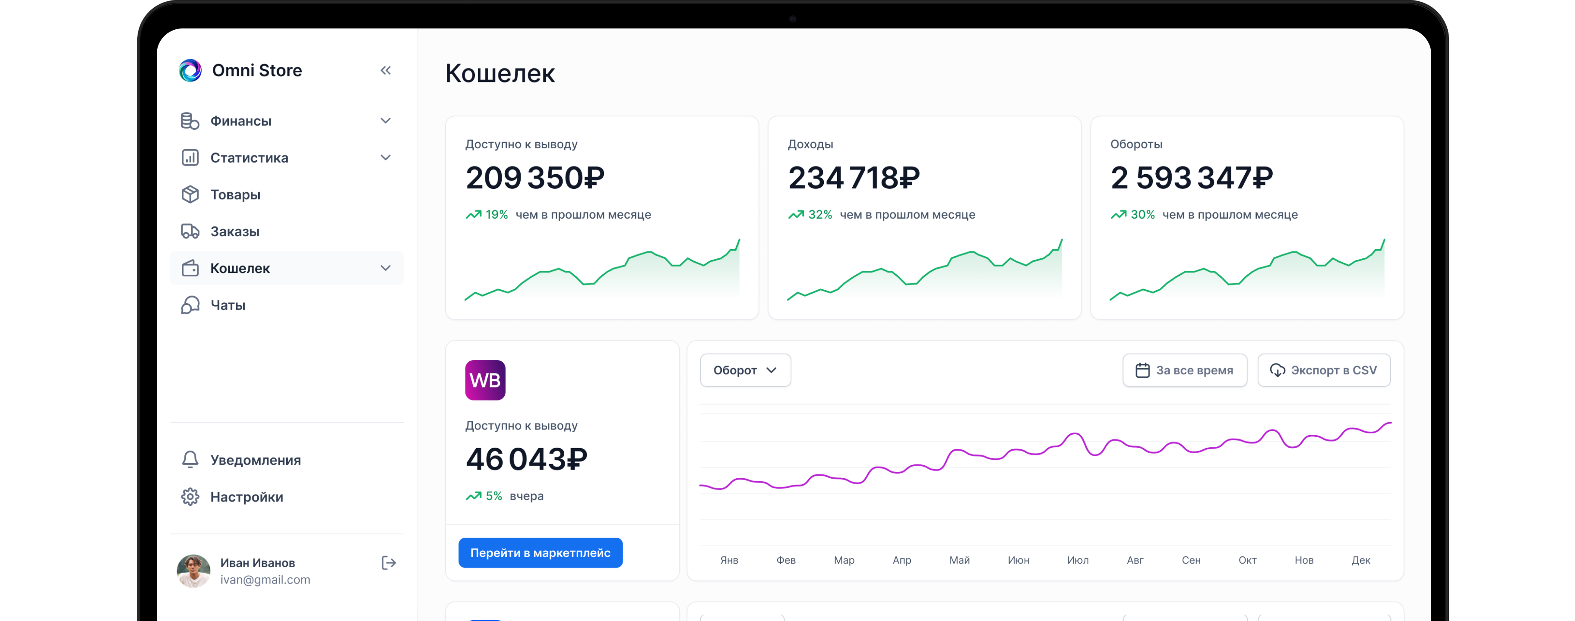Viewport: 1575px width, 621px height.
Task: Click the Финансы coins icon
Action: [190, 121]
